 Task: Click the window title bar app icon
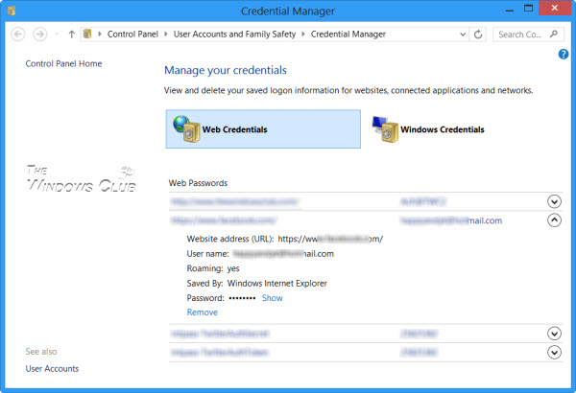(x=12, y=11)
